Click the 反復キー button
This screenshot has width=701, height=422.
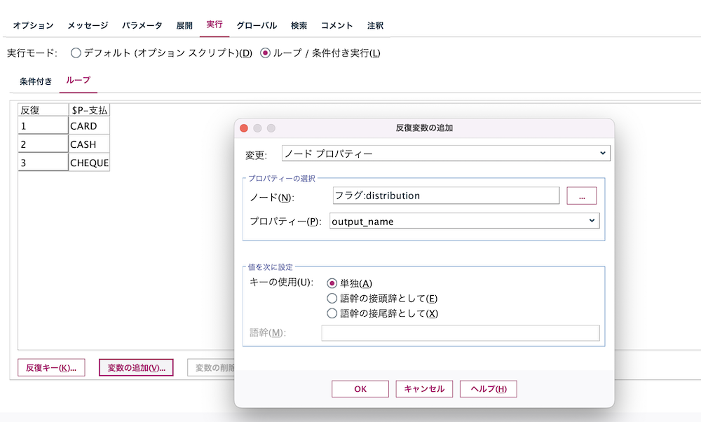pyautogui.click(x=50, y=367)
